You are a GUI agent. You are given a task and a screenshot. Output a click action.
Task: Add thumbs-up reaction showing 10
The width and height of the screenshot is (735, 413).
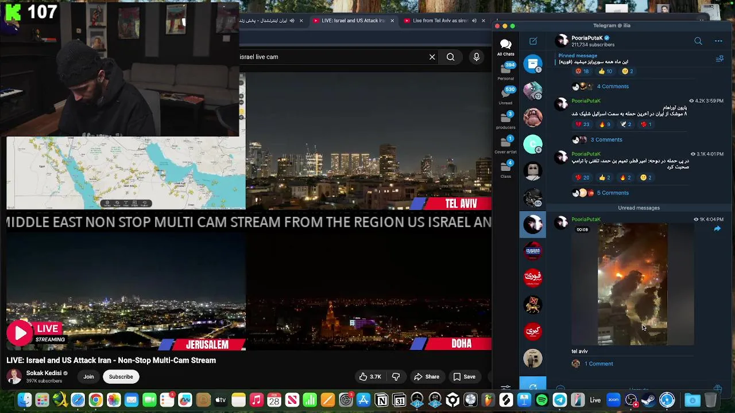[605, 72]
